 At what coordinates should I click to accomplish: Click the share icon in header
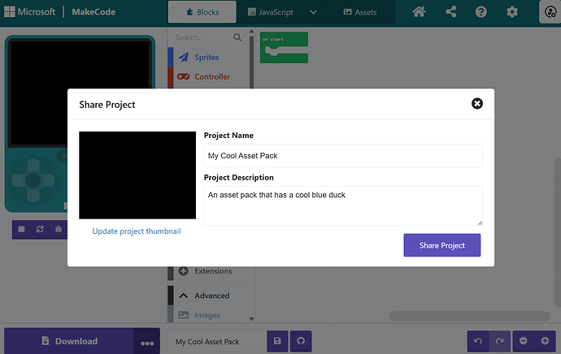coord(450,12)
